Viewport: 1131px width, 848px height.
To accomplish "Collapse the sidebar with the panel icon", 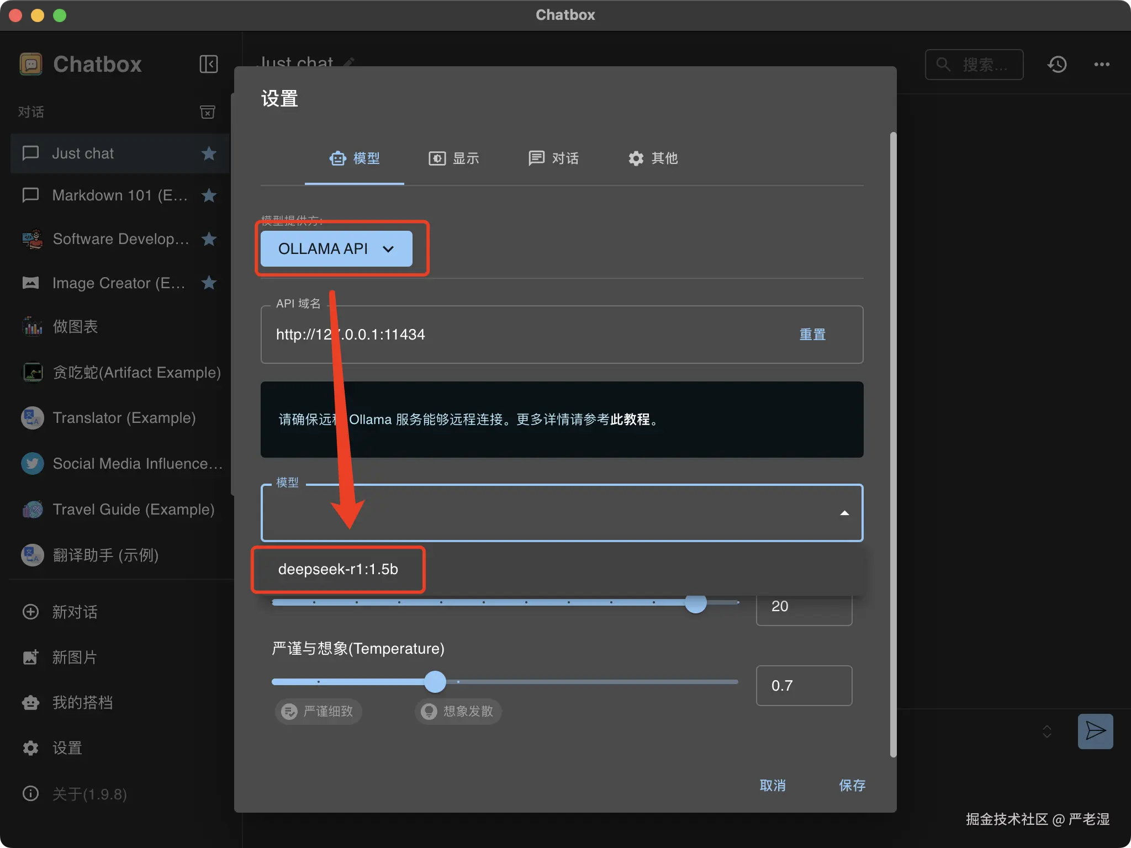I will (208, 64).
